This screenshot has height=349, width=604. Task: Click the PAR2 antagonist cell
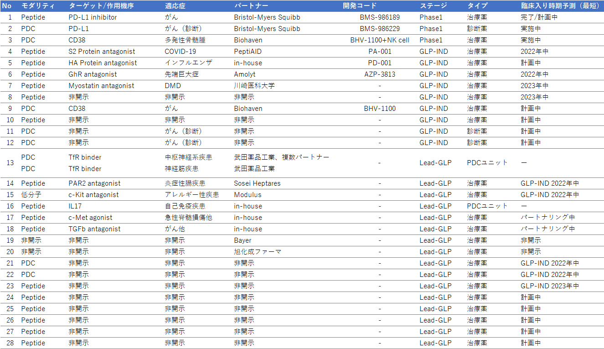pos(94,183)
